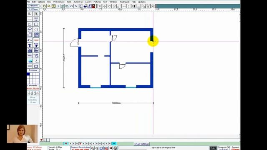Click the cyan minus button on scale bar
The height and width of the screenshot is (150, 267).
coord(114,144)
